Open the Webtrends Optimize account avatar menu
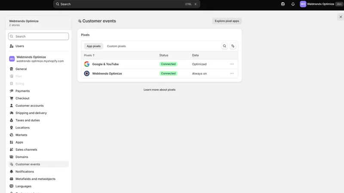Screen dimensions: 344x193 click(x=303, y=4)
